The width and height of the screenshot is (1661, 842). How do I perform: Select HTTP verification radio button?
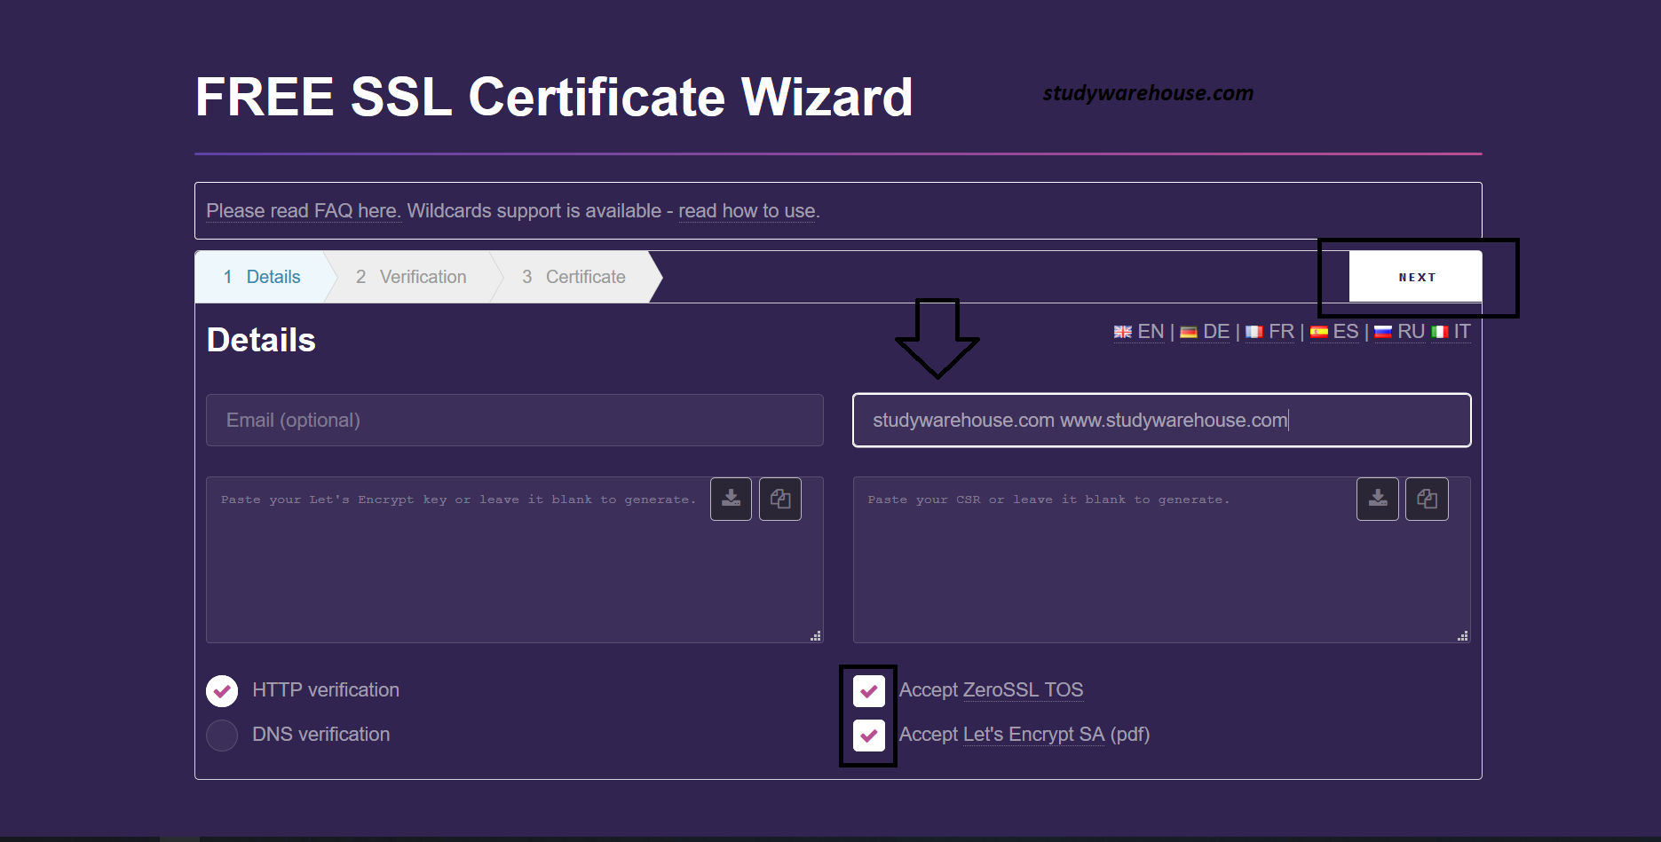coord(222,691)
